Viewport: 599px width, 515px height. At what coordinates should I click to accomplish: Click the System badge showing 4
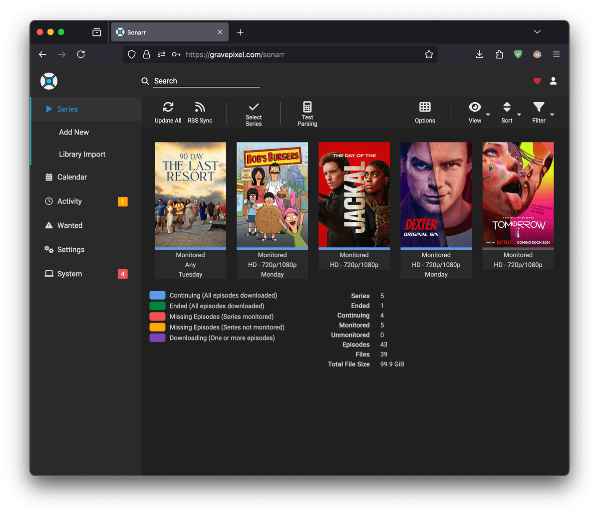click(x=122, y=274)
